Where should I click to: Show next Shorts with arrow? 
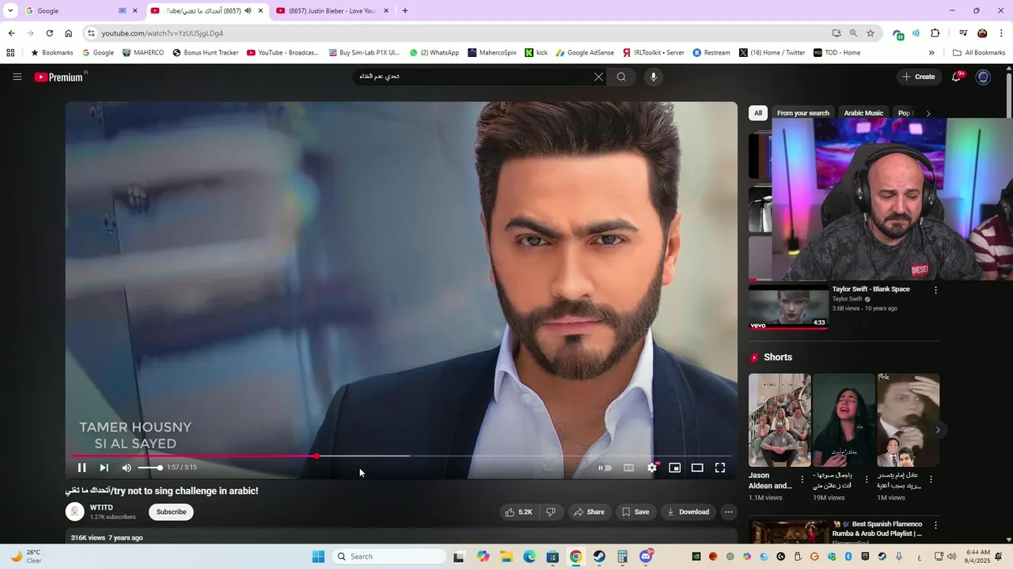[938, 430]
